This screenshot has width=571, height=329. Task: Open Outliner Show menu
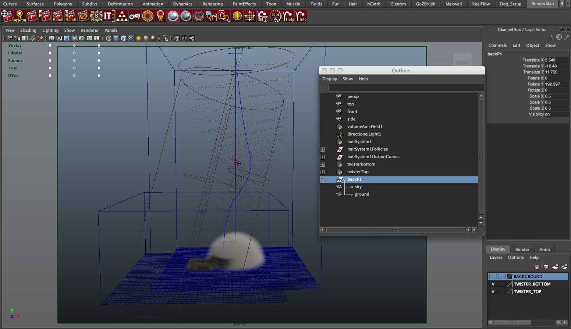click(348, 79)
